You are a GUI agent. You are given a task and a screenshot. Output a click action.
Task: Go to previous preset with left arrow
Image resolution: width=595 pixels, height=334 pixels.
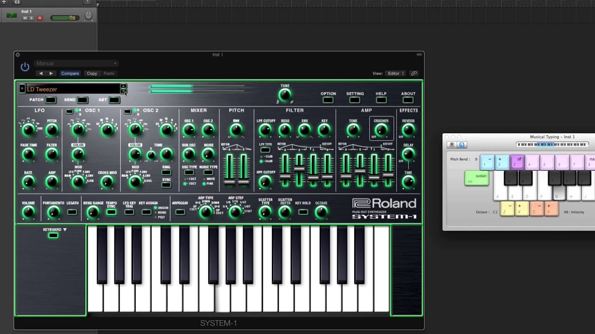click(x=41, y=73)
